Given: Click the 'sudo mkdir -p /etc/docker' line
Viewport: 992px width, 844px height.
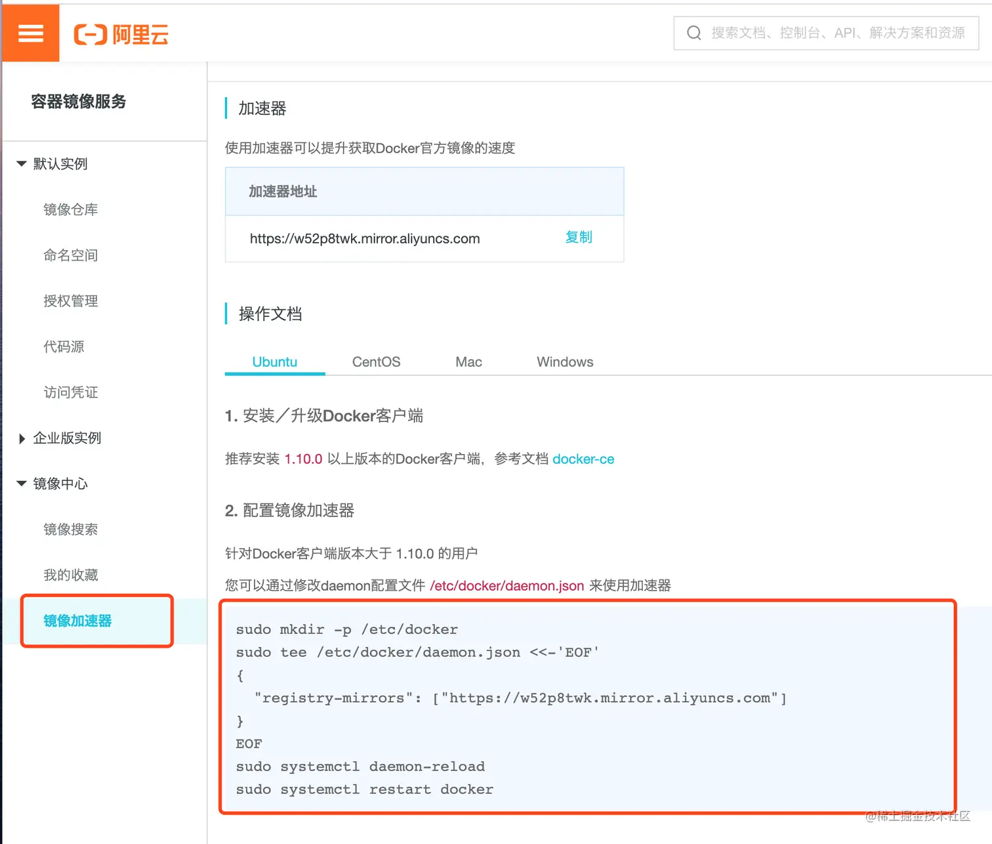Looking at the screenshot, I should (347, 629).
